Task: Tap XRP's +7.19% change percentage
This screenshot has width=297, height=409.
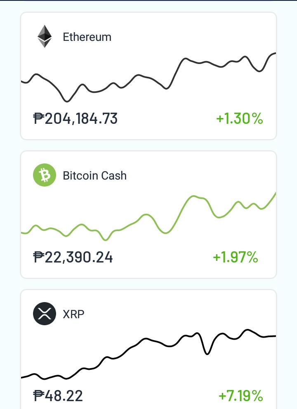Action: click(240, 396)
